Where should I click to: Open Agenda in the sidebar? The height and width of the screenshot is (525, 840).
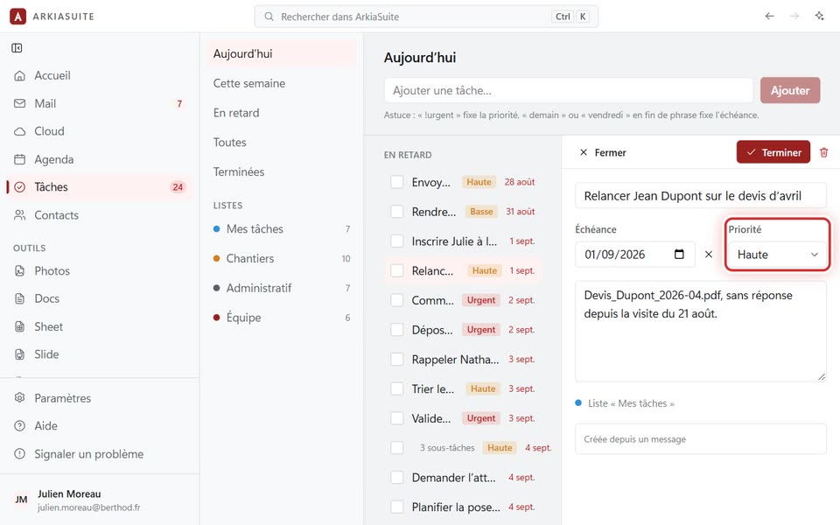click(100, 159)
